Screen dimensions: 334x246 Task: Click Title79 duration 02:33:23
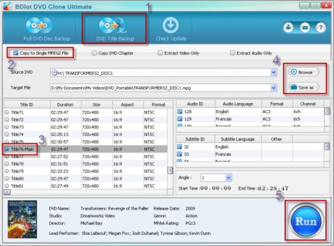pyautogui.click(x=60, y=171)
